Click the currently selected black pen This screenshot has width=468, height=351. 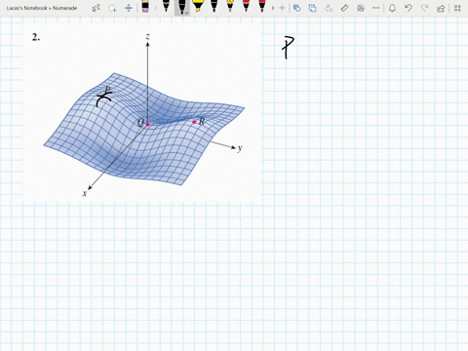[181, 7]
